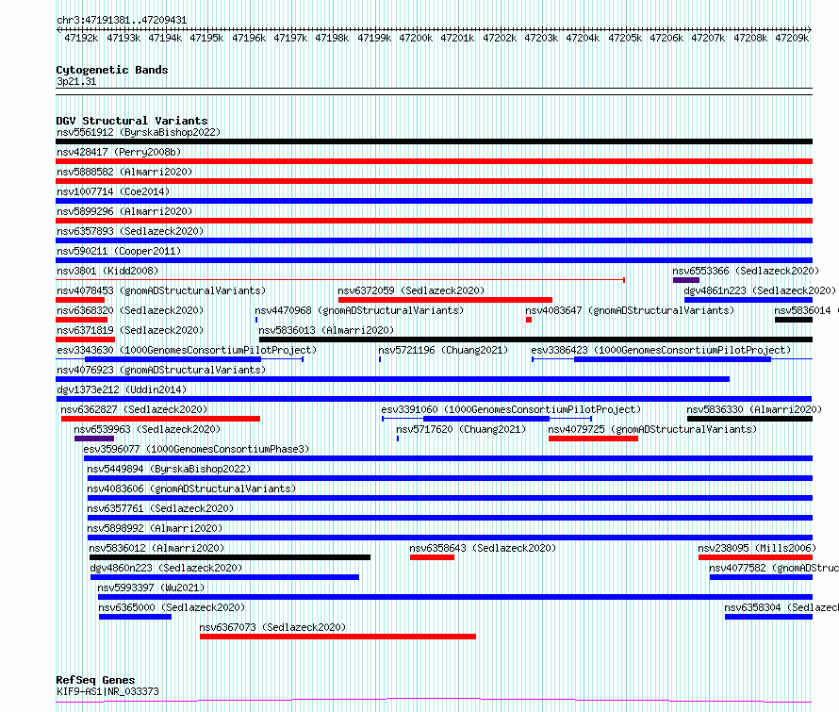The width and height of the screenshot is (839, 712).
Task: Click the 47205k ruler tick label
Action: point(625,38)
